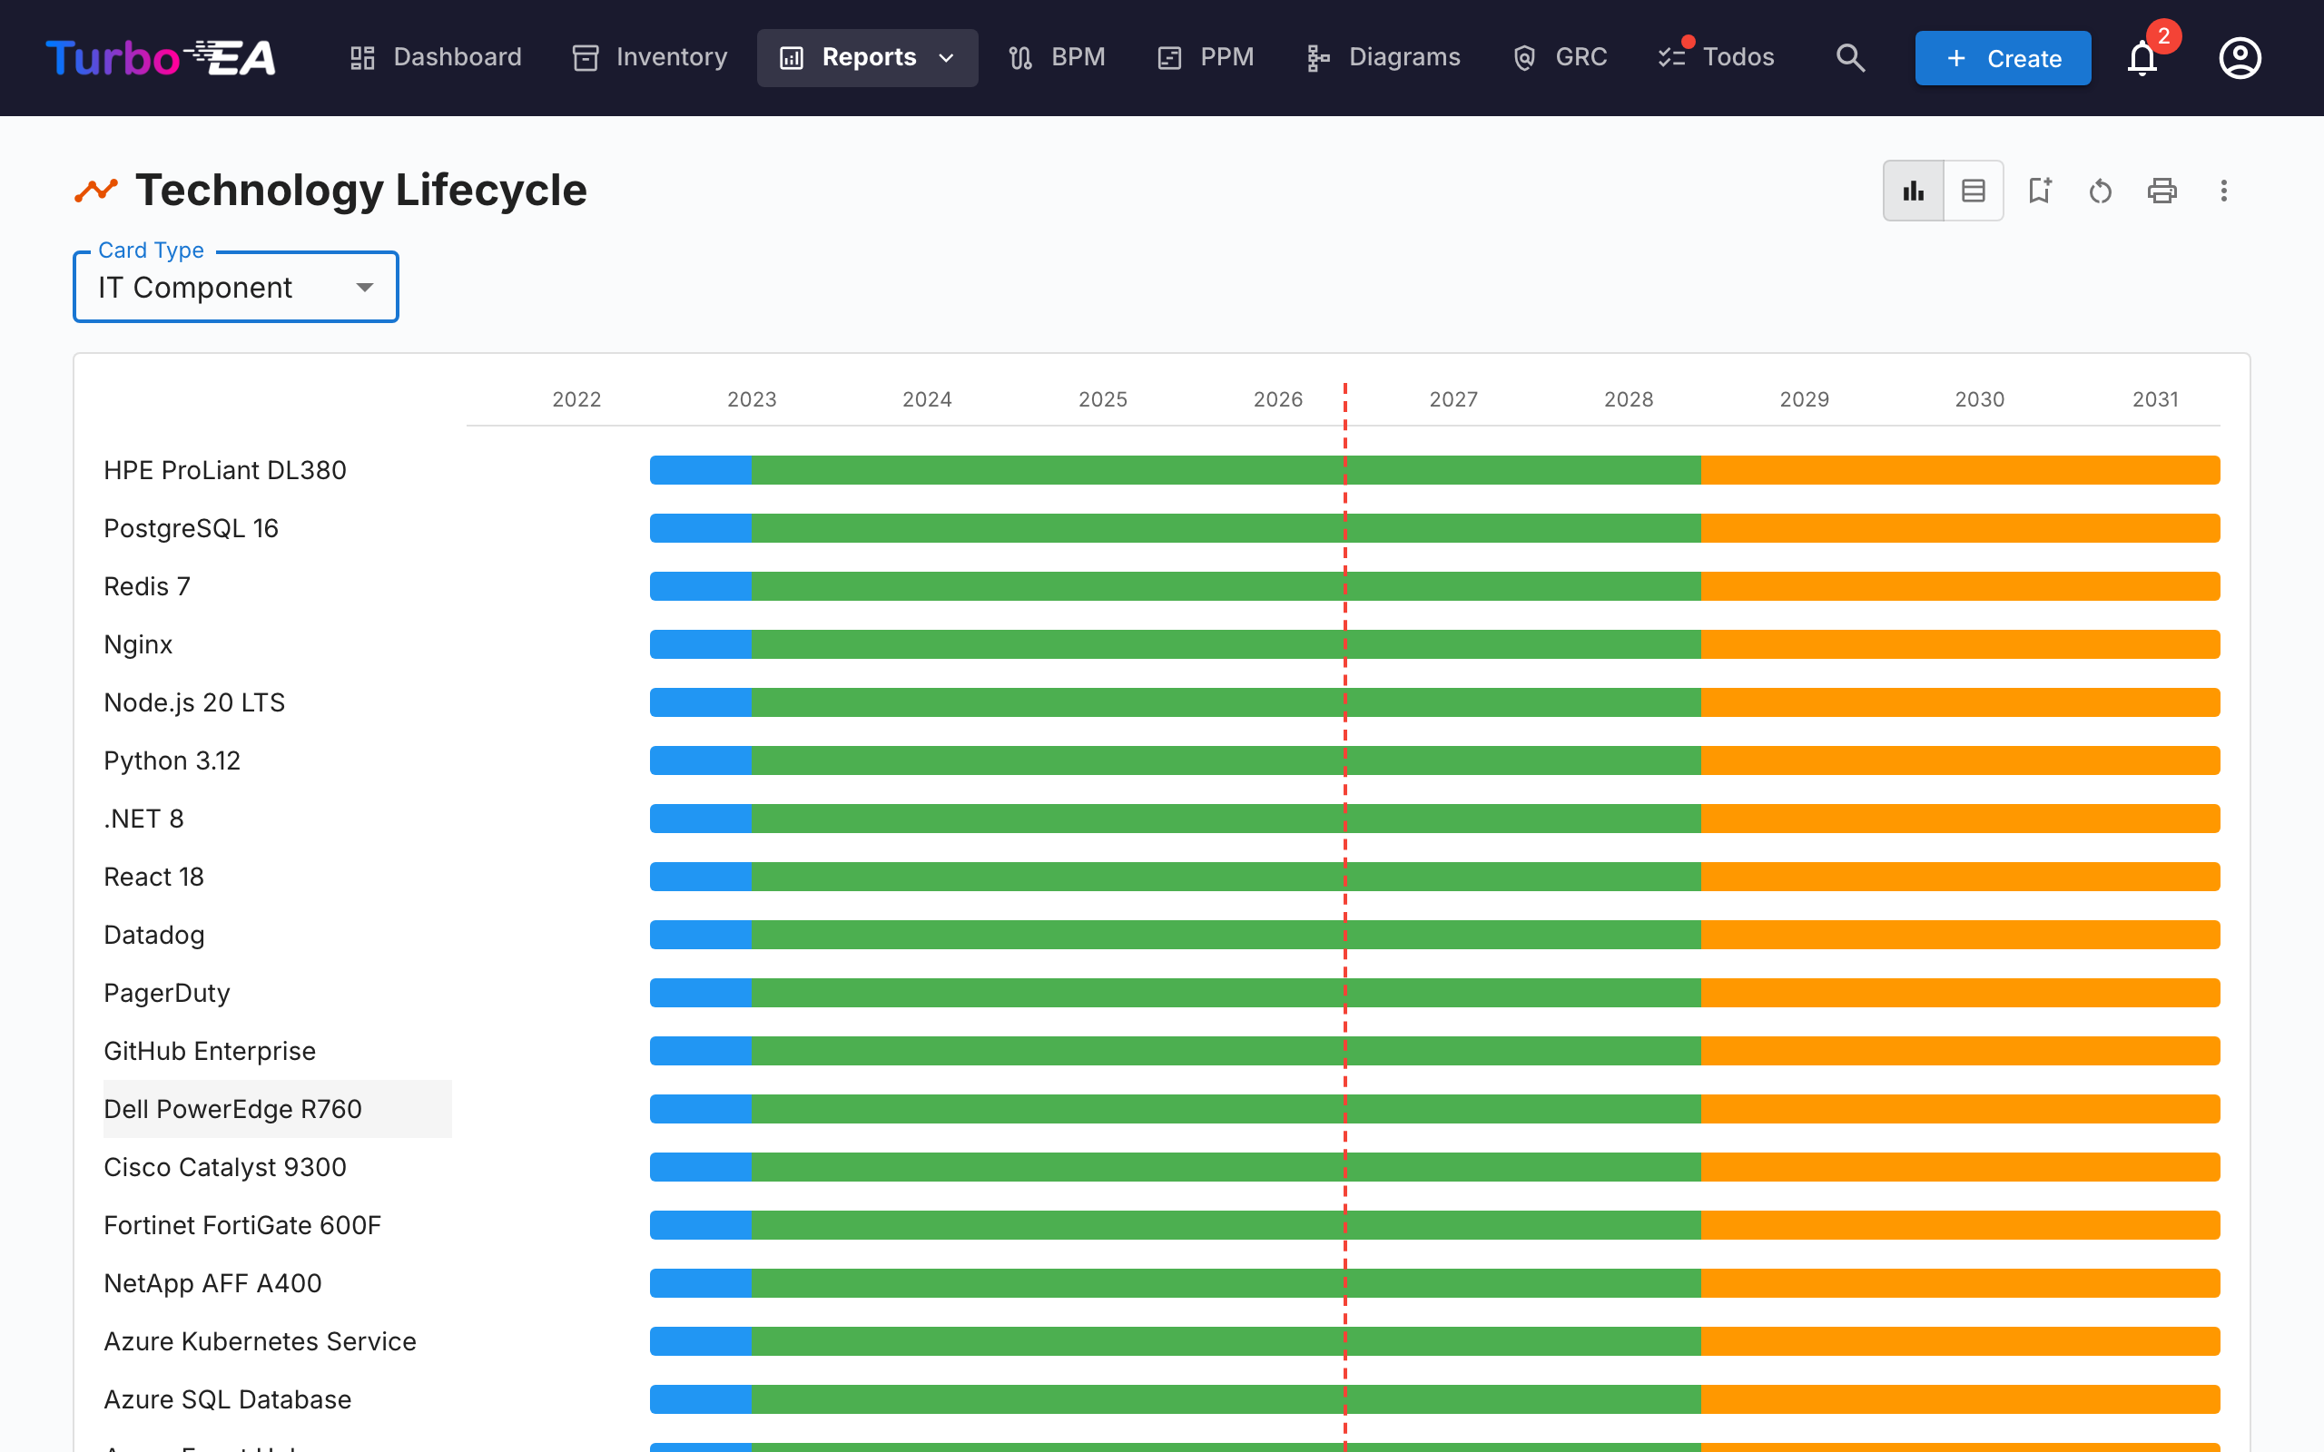The image size is (2324, 1452).
Task: Select PostgreSQL 16 row label
Action: [x=192, y=528]
